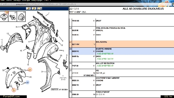The height and width of the screenshot is (98, 174).
Task: Select the blue BAVETTE ARRIERE GAUCHE row
Action: (122, 51)
